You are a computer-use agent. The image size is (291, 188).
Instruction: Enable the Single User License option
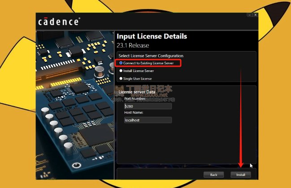[x=121, y=78]
